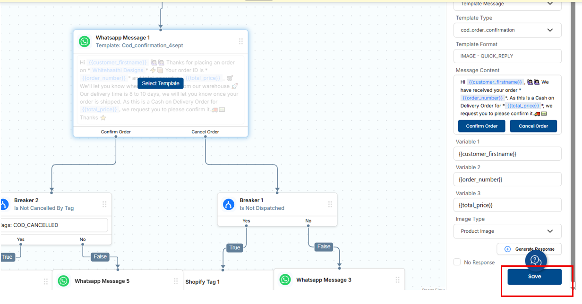Click the Cancel Order output on Whatsapp Message 1

tap(205, 132)
